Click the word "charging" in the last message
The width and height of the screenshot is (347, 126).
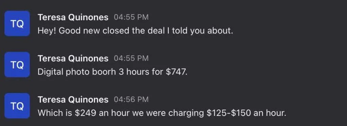(186, 114)
